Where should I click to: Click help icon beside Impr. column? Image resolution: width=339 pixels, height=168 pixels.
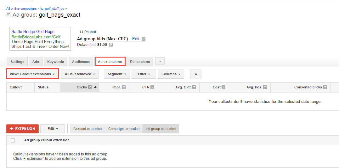tap(124, 87)
